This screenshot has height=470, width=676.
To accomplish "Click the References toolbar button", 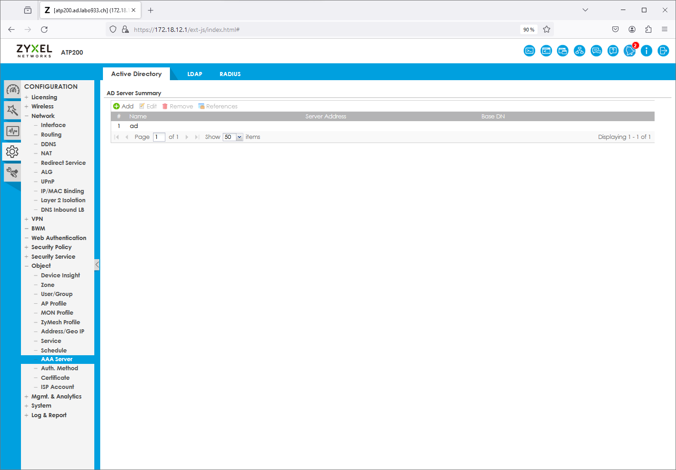I will point(218,106).
